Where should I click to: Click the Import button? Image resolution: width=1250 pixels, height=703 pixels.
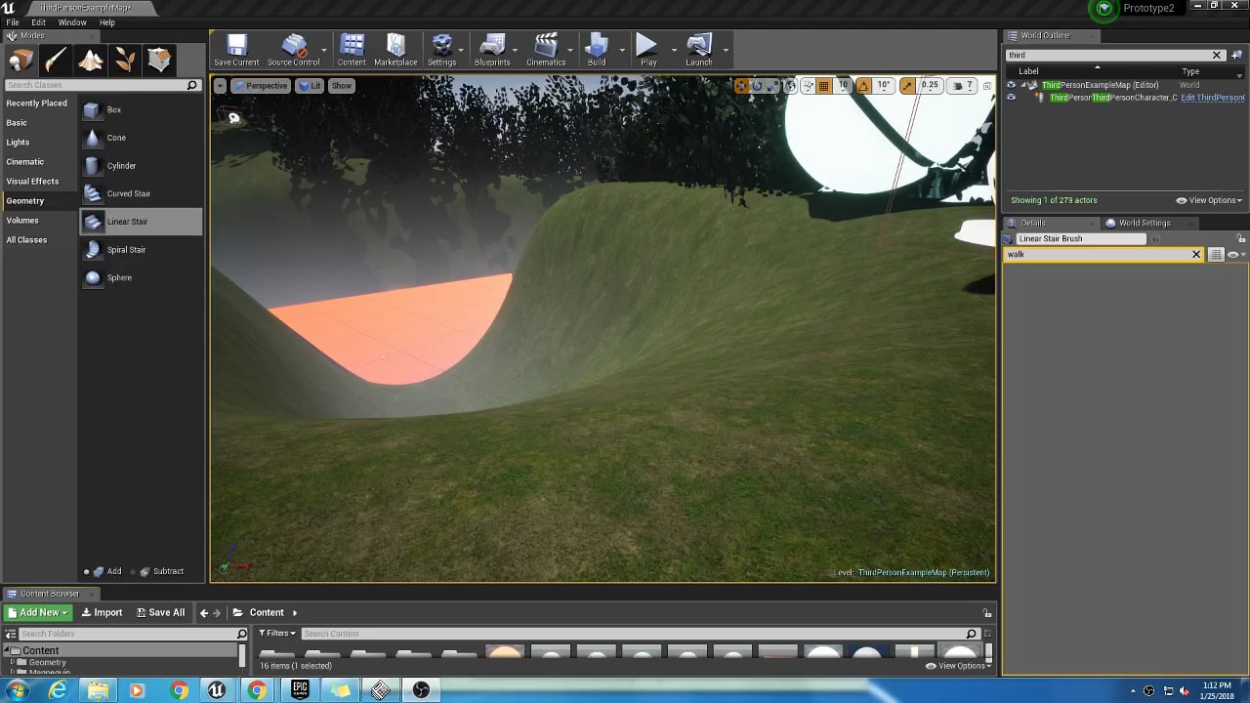(102, 613)
